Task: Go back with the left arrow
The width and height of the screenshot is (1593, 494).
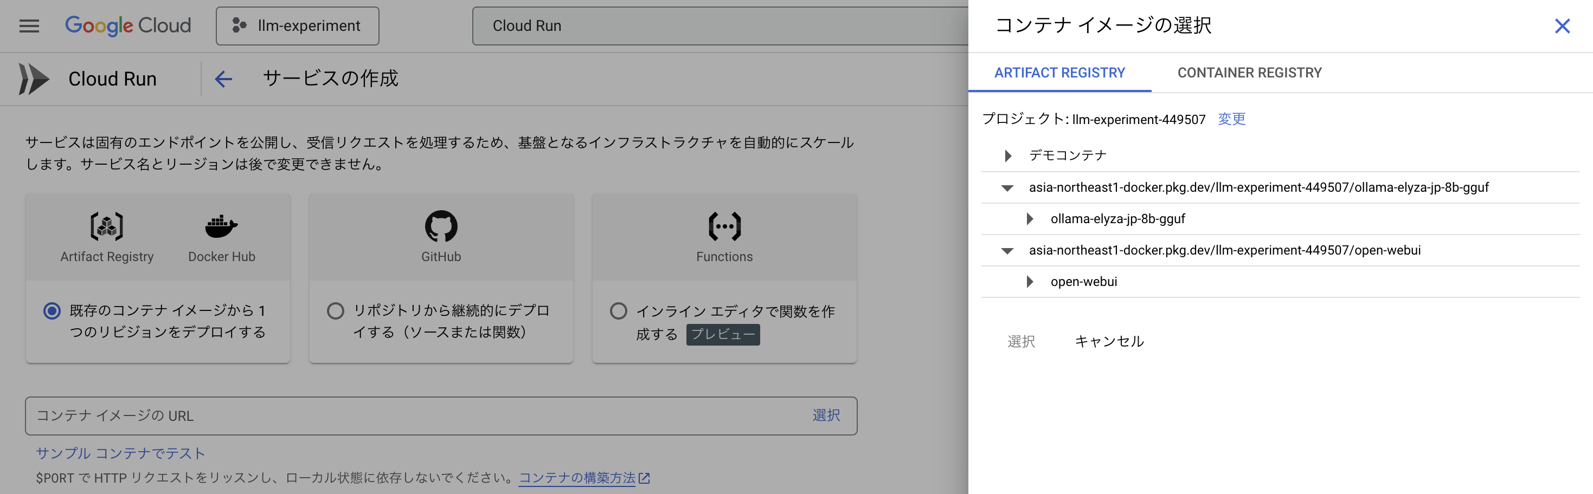Action: (223, 79)
